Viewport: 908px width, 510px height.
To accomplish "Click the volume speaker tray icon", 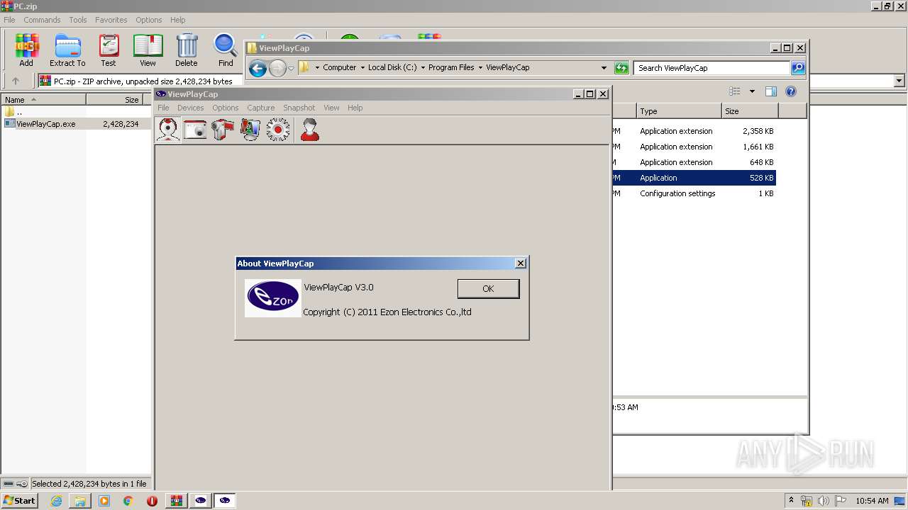I will pos(824,501).
